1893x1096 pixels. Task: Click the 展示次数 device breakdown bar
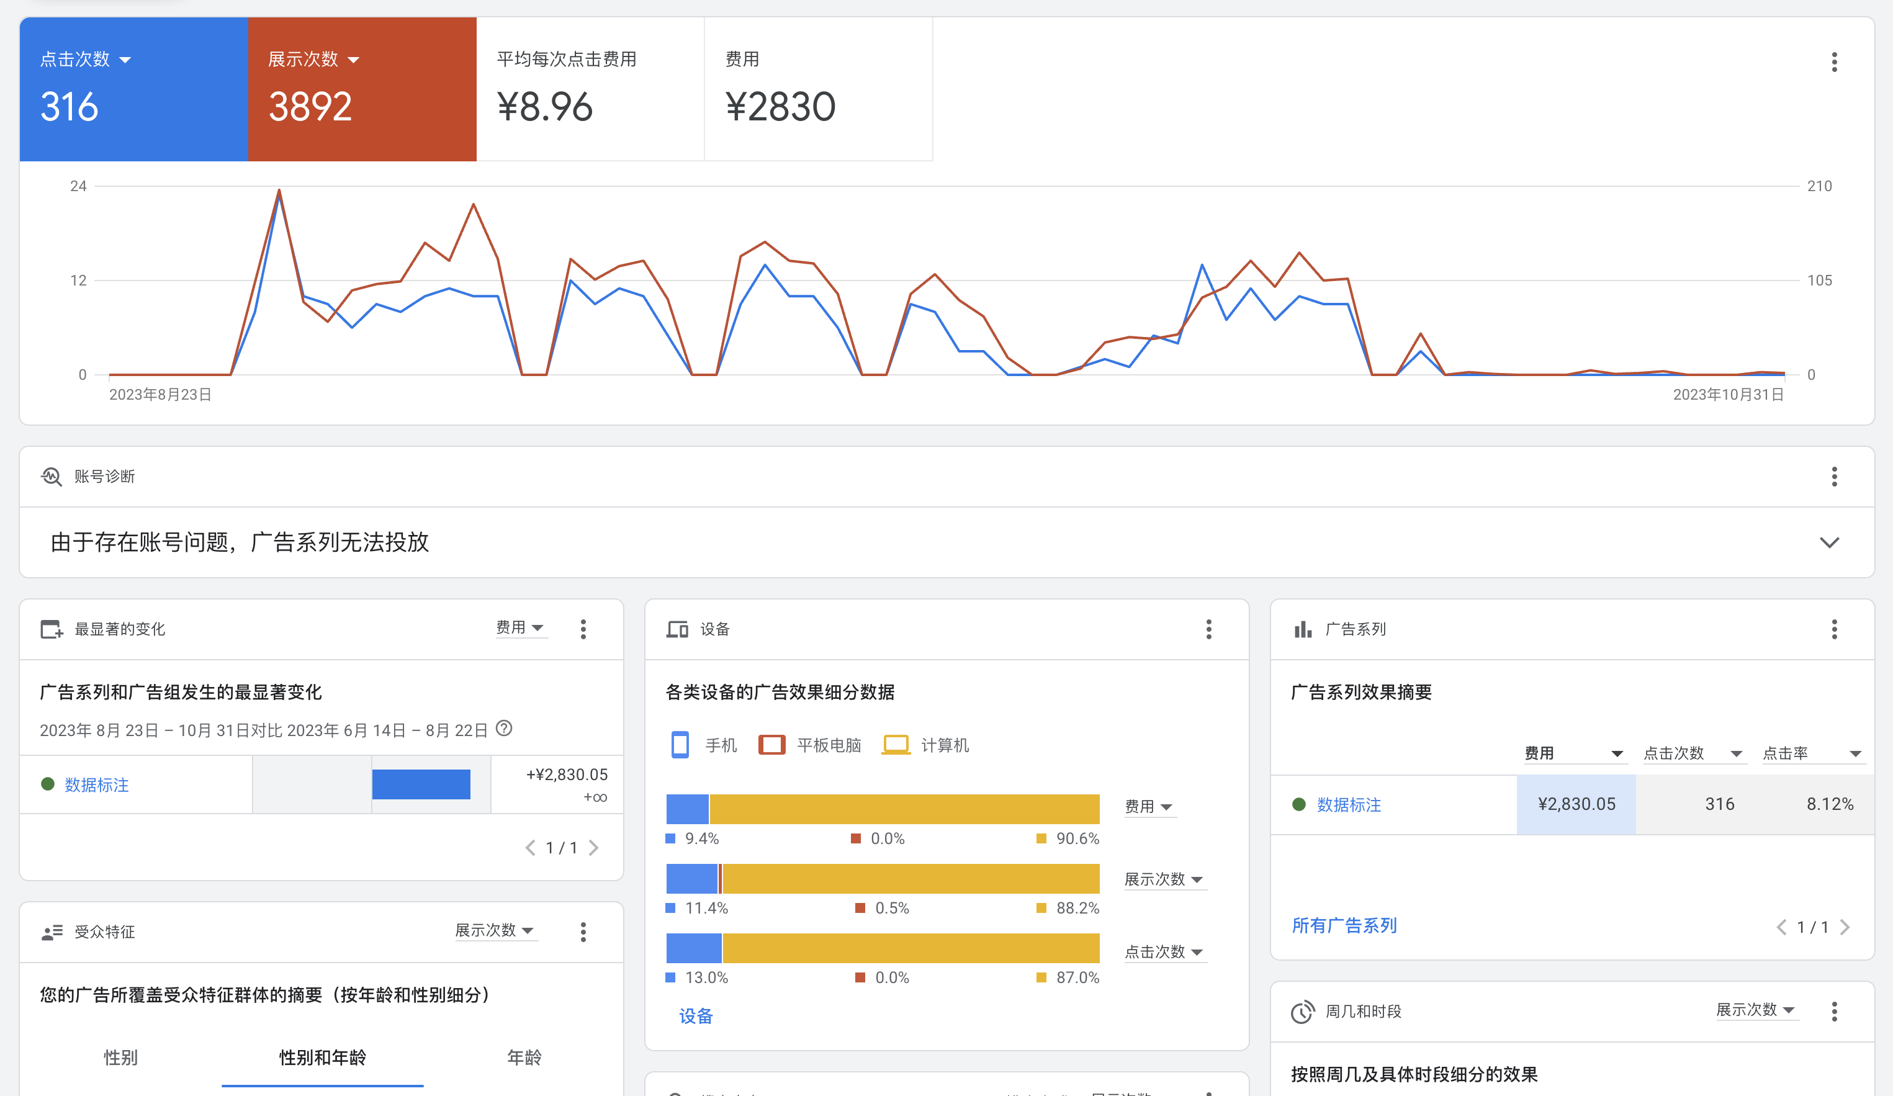coord(883,879)
